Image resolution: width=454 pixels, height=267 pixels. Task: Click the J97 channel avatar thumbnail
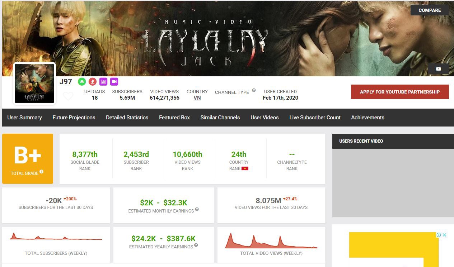[34, 84]
